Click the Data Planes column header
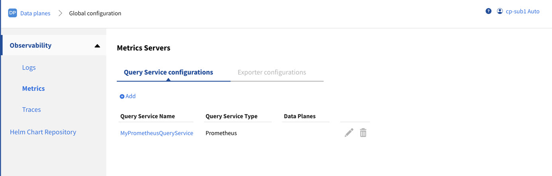 [300, 116]
